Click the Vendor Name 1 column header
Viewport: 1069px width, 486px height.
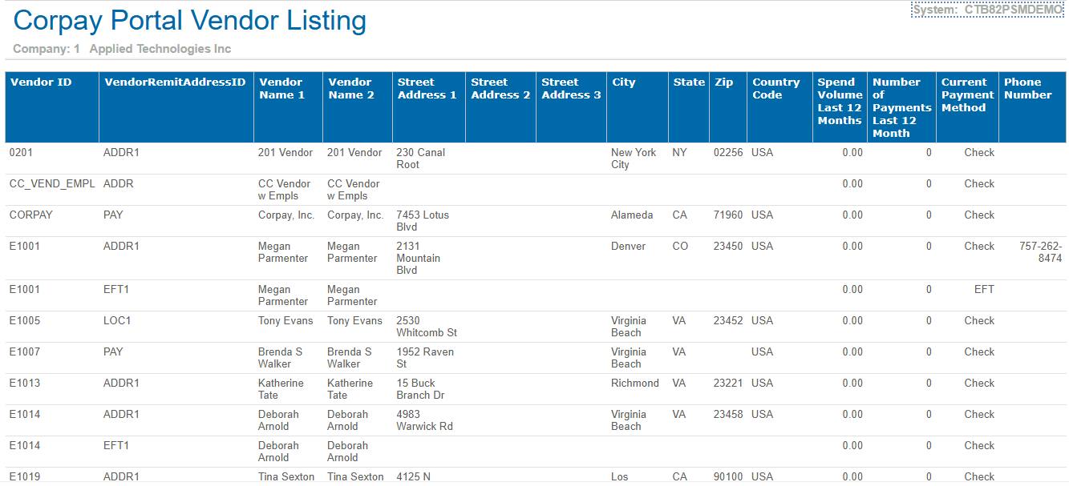281,88
